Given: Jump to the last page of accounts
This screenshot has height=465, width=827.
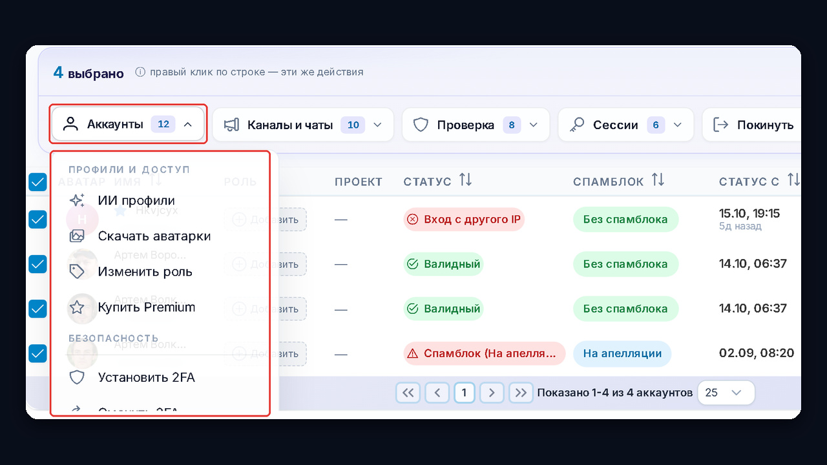Looking at the screenshot, I should 521,393.
